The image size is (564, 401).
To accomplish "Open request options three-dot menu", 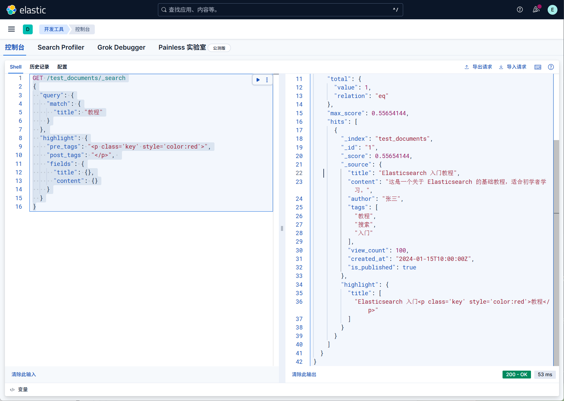I will pyautogui.click(x=267, y=80).
